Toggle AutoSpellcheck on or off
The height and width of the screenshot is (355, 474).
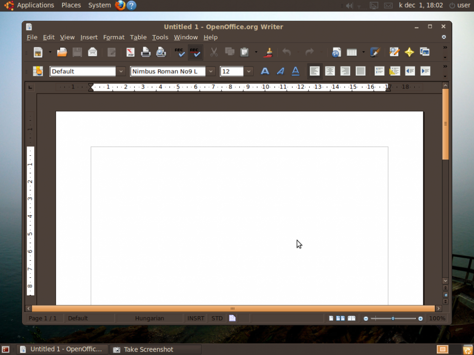195,52
